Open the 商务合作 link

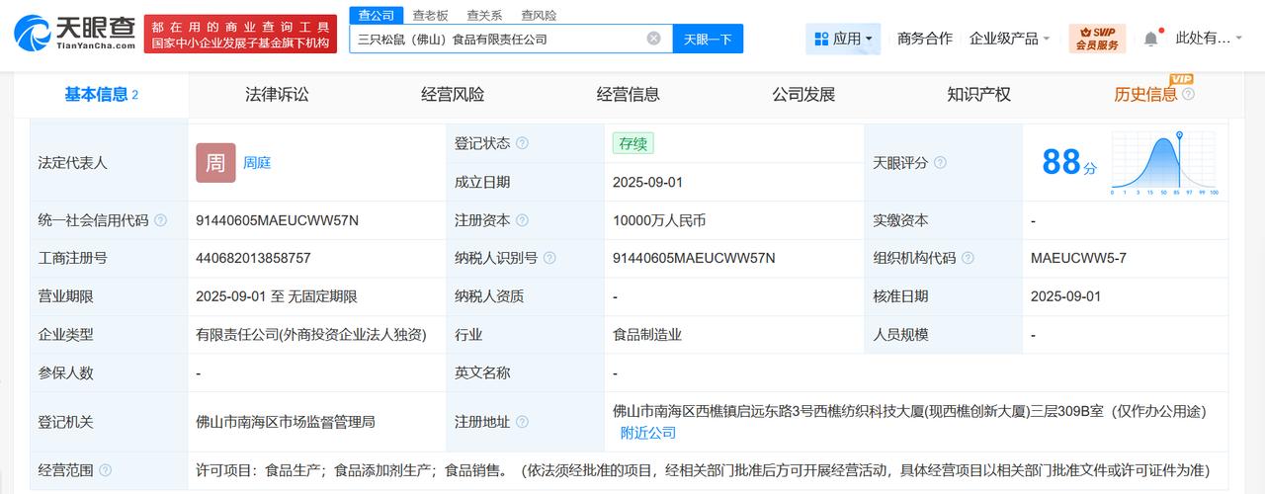point(925,39)
